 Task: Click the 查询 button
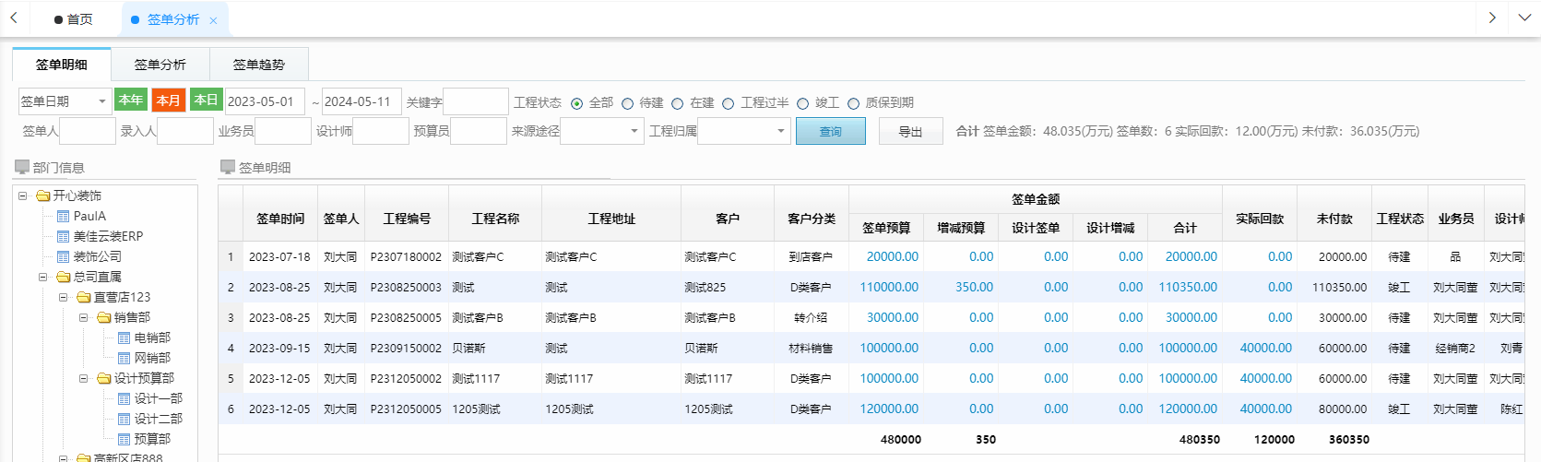(x=830, y=132)
